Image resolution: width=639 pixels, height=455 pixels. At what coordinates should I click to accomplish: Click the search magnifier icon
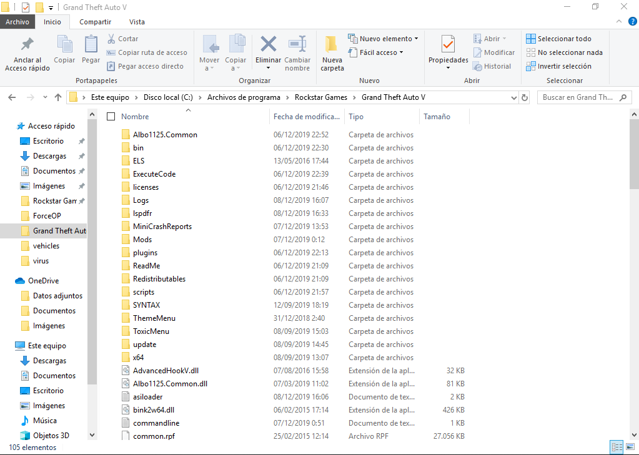tap(623, 97)
